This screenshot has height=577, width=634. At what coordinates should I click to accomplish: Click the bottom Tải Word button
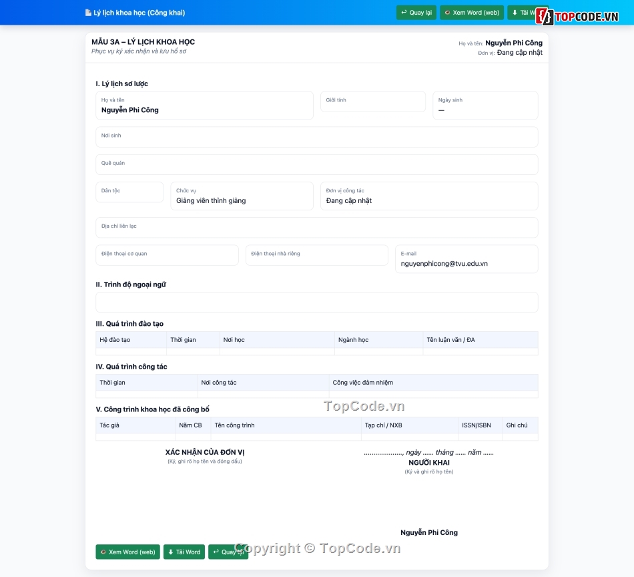(x=184, y=552)
